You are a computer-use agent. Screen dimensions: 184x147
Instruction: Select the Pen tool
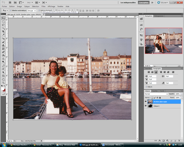pyautogui.click(x=3, y=66)
